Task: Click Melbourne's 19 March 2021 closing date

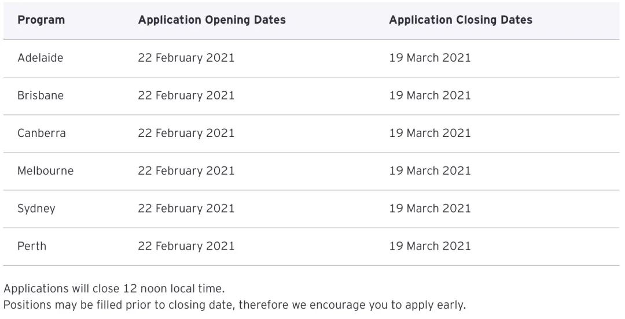Action: (430, 170)
